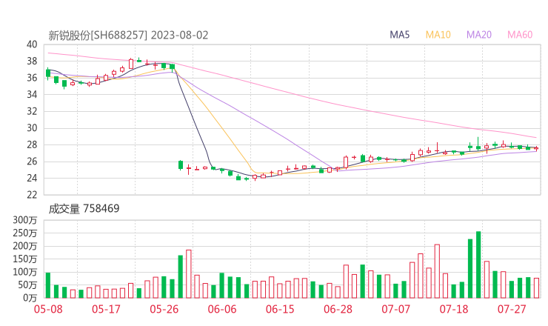Click the 50万 volume axis label
This screenshot has height=326, width=548.
27,285
